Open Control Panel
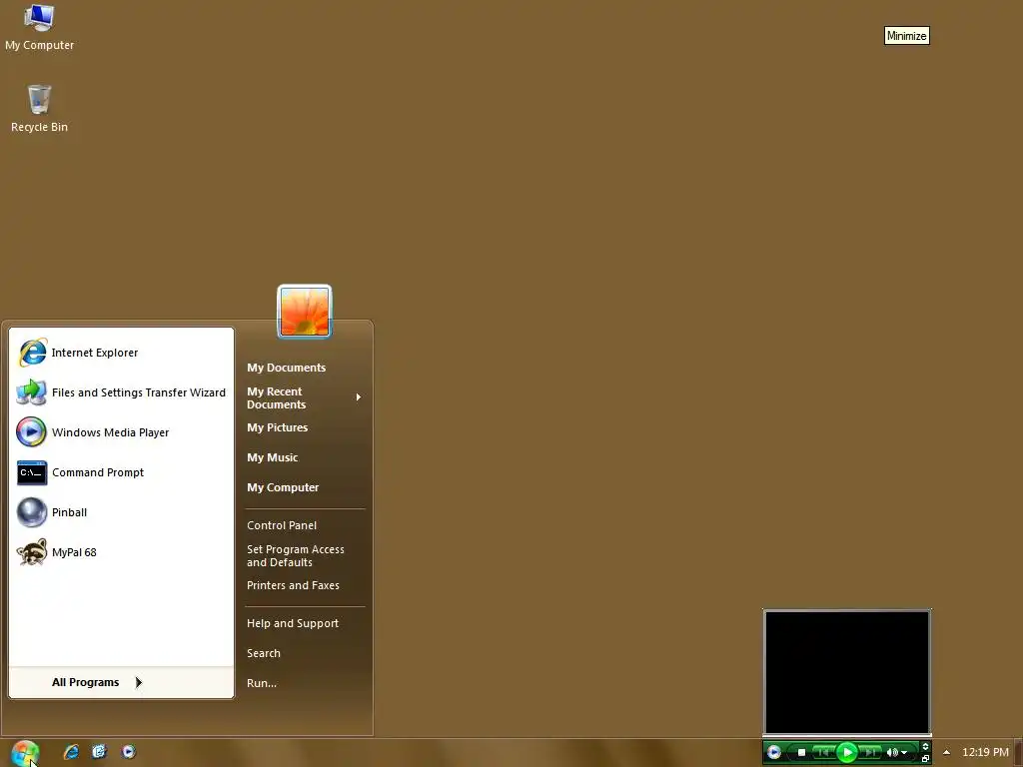 coord(304,525)
